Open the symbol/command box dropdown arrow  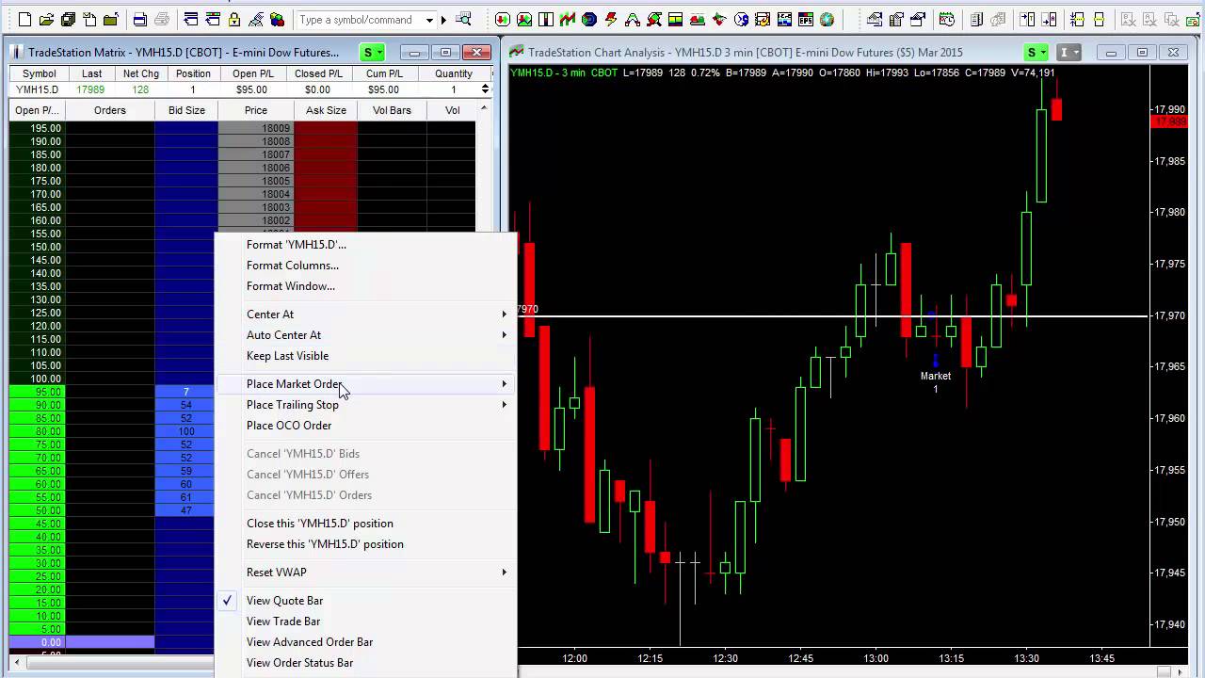[x=429, y=20]
